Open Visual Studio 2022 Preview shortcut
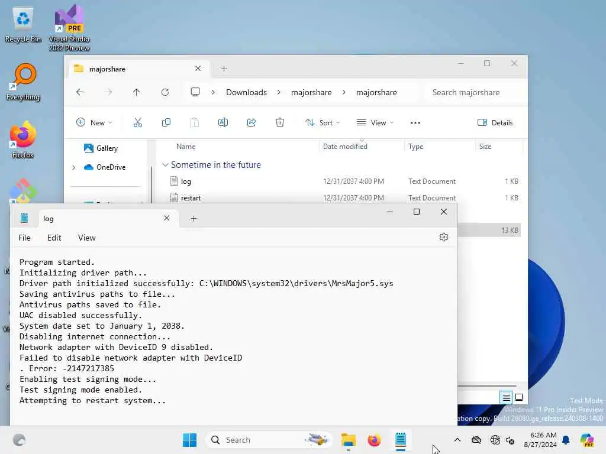 click(69, 28)
